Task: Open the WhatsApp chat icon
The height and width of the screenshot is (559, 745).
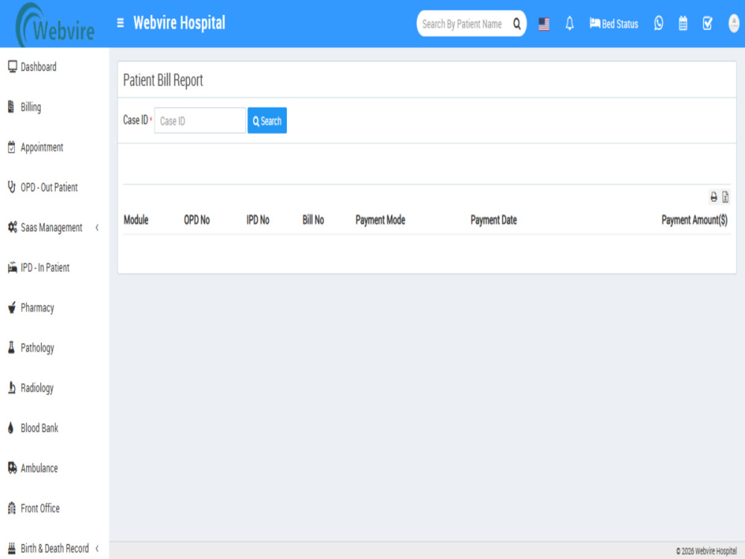Action: coord(659,23)
